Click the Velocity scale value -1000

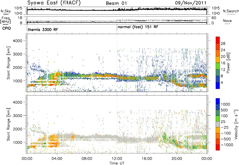227,145
